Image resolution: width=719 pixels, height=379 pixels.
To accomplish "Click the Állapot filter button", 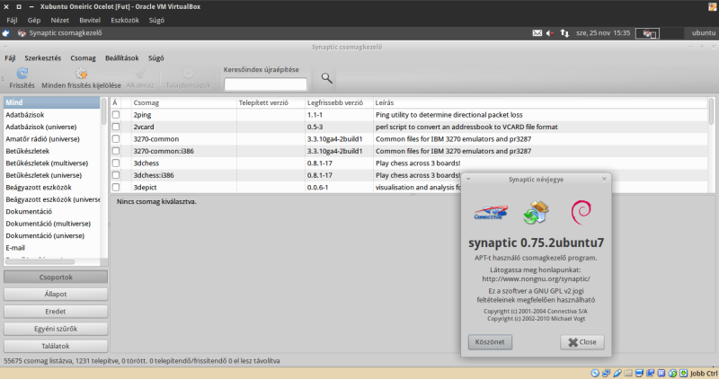I will (x=56, y=295).
